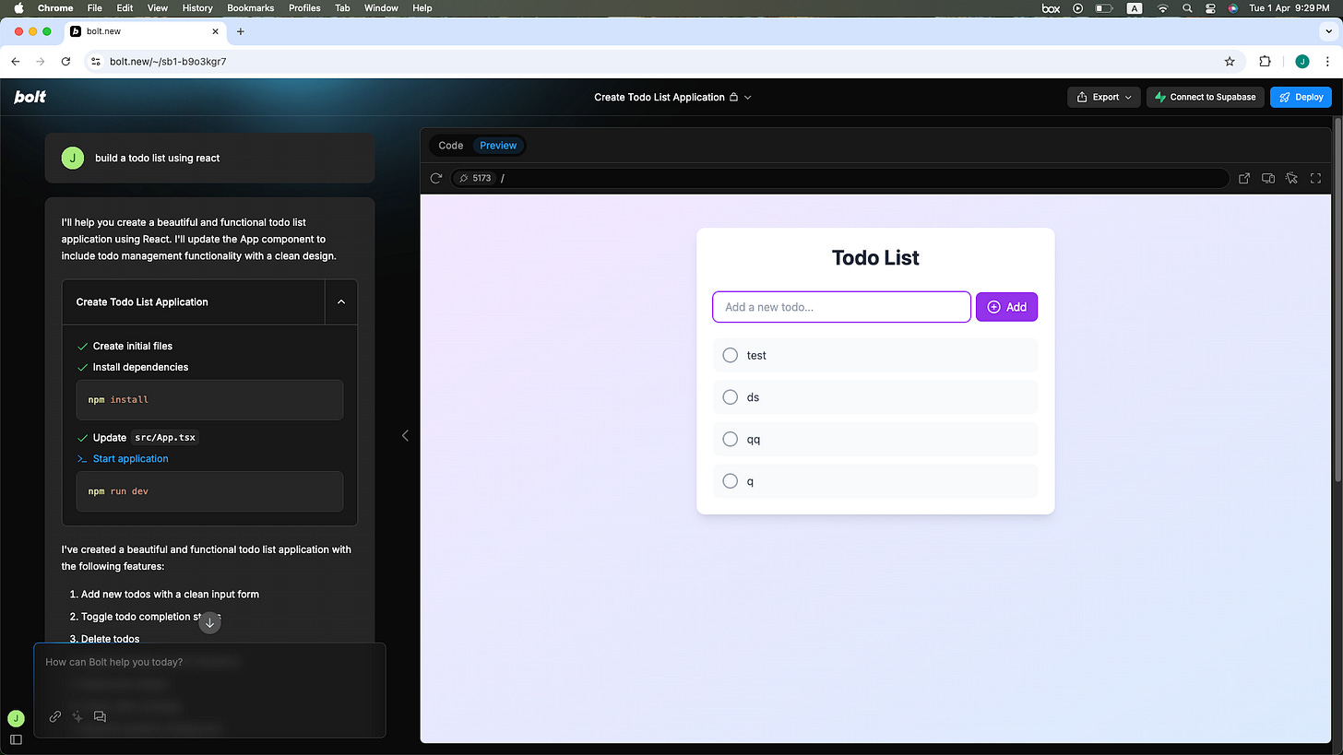The width and height of the screenshot is (1343, 755).
Task: Switch to the Code tab
Action: [451, 146]
